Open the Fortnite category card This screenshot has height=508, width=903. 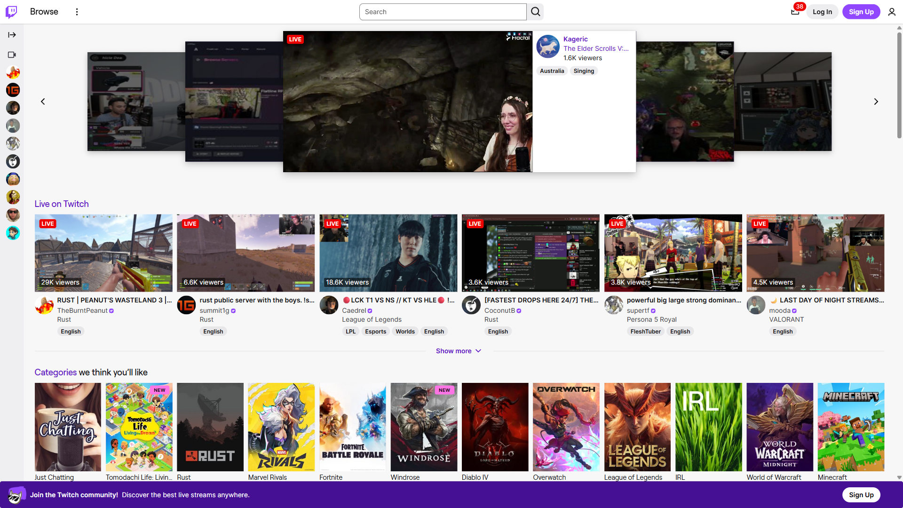tap(353, 427)
